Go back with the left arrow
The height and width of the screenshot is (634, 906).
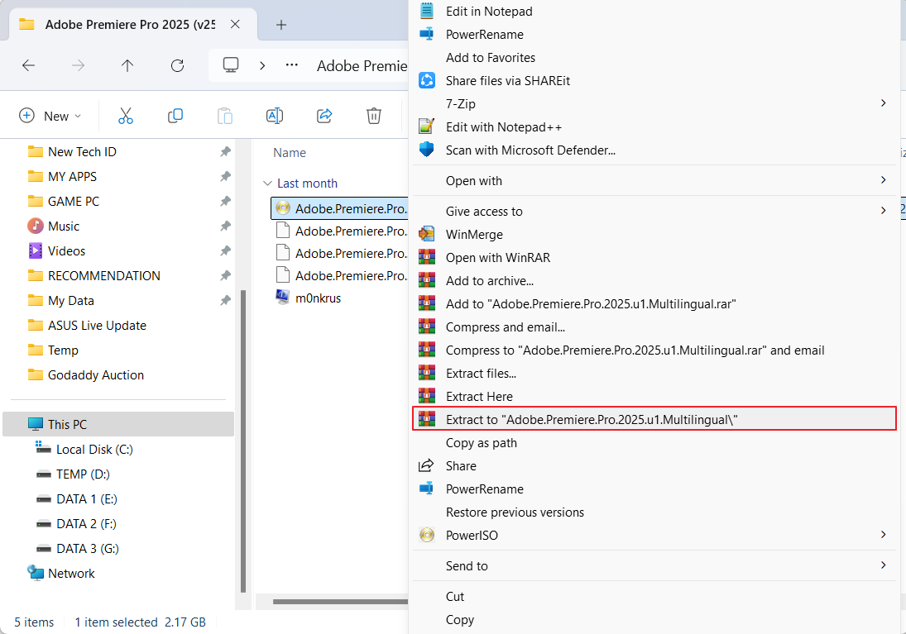point(28,65)
